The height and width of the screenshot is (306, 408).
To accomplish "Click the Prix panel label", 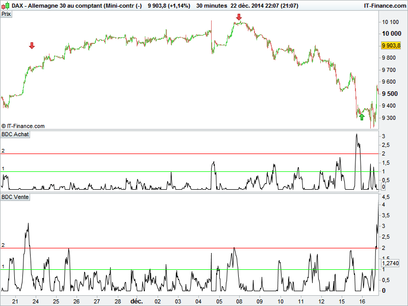I will pyautogui.click(x=6, y=14).
